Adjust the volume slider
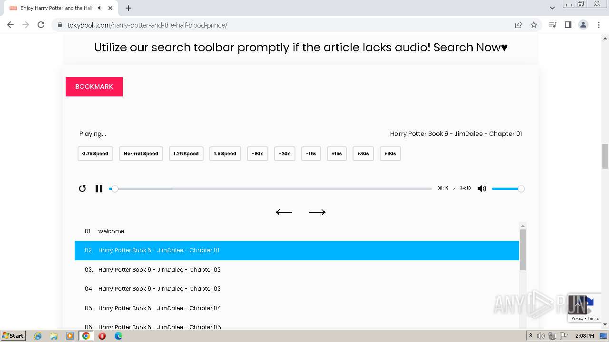The image size is (609, 342). click(x=508, y=189)
